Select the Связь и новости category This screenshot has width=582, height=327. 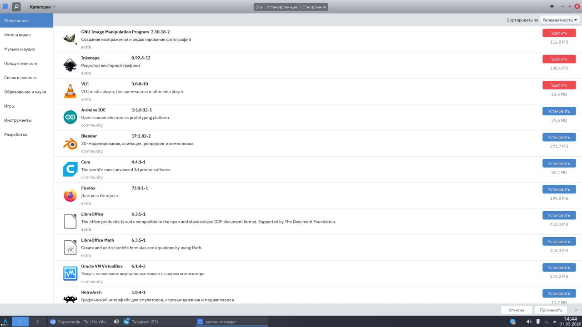[26, 78]
